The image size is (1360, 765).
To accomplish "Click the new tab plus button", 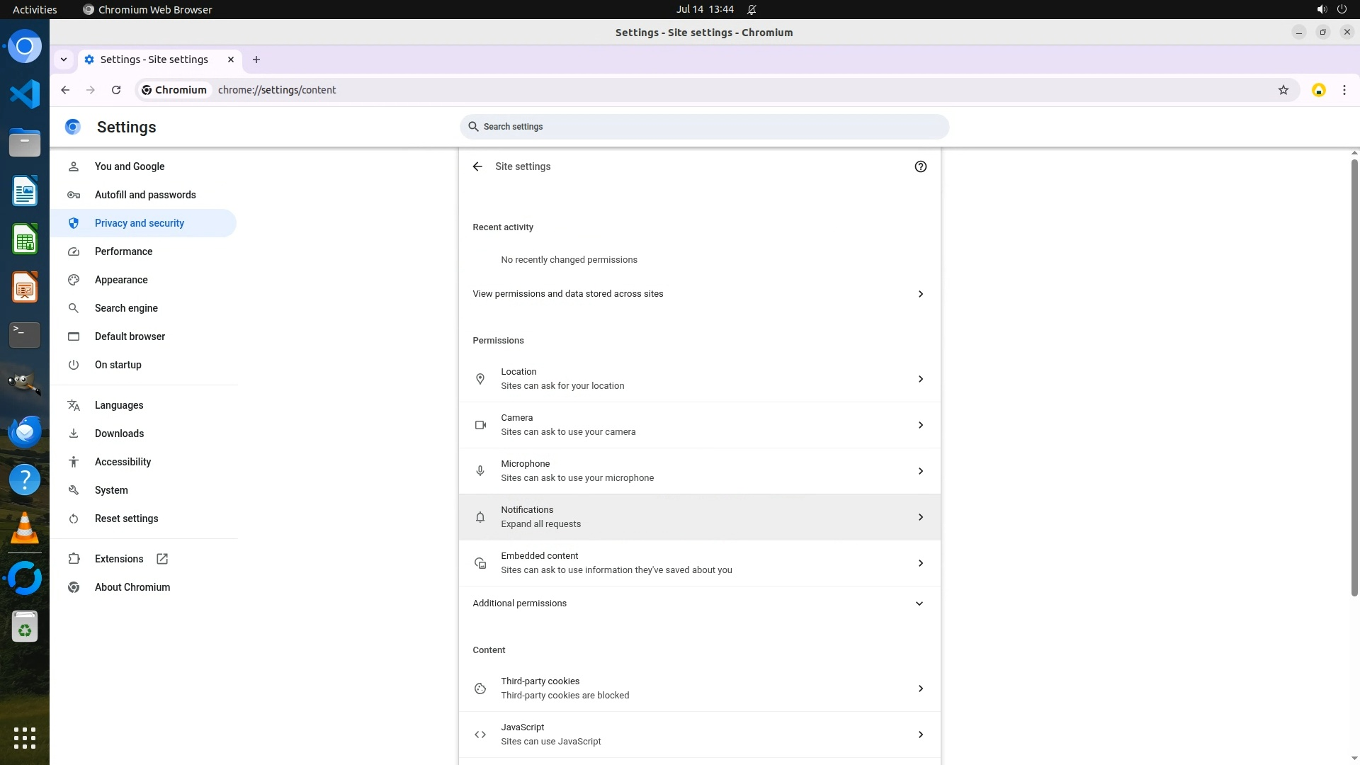I will [256, 59].
